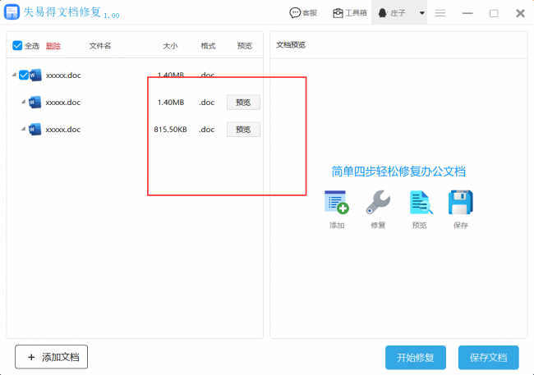Viewport: 534px width, 375px height.
Task: Click the 预览 column header
Action: click(245, 46)
